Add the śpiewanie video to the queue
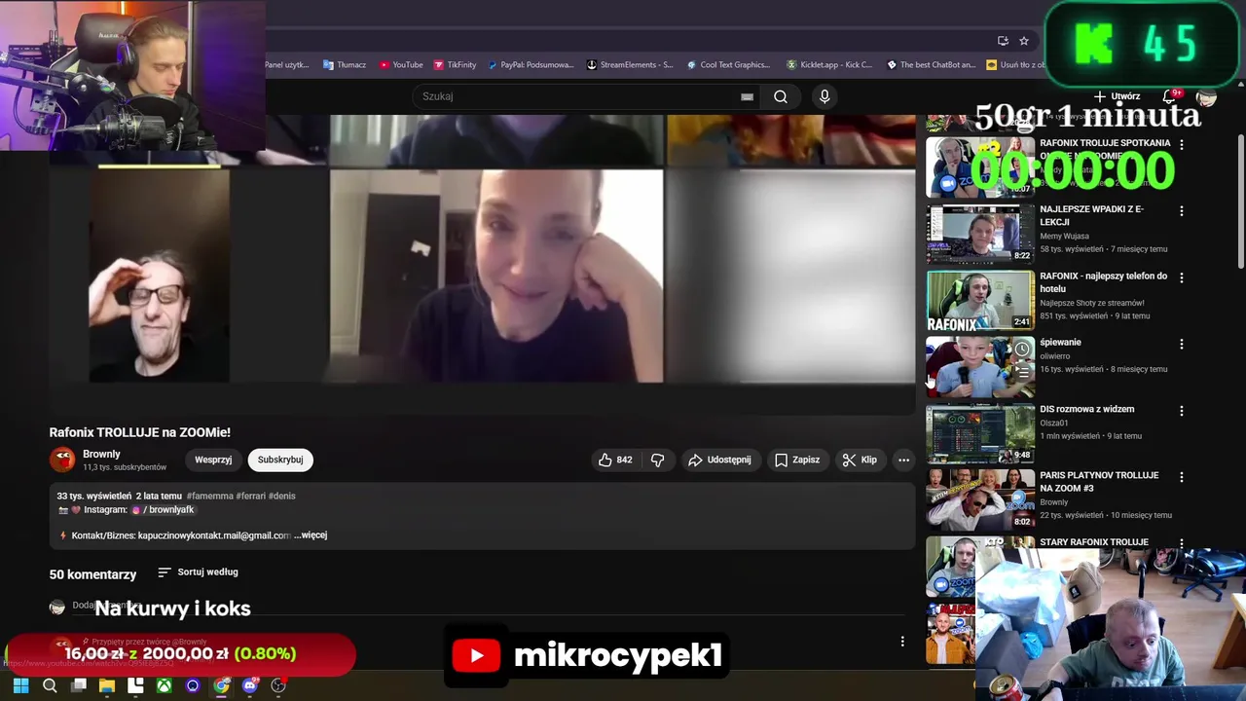1246x701 pixels. 1022,371
